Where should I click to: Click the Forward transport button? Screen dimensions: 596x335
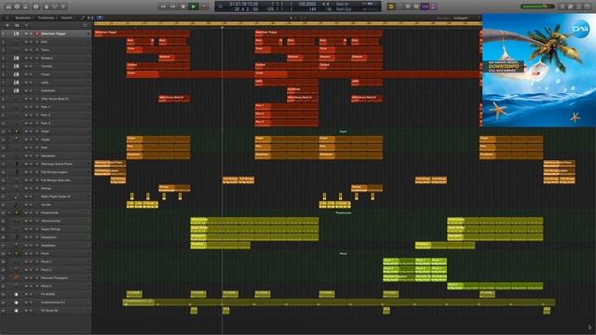tap(173, 7)
